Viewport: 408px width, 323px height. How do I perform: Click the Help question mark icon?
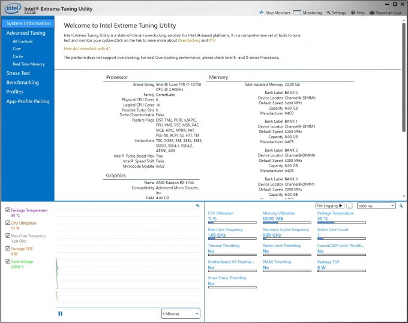tap(353, 13)
